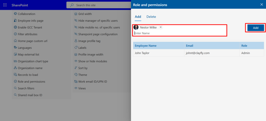Click the Profile image width icon

coord(76,54)
